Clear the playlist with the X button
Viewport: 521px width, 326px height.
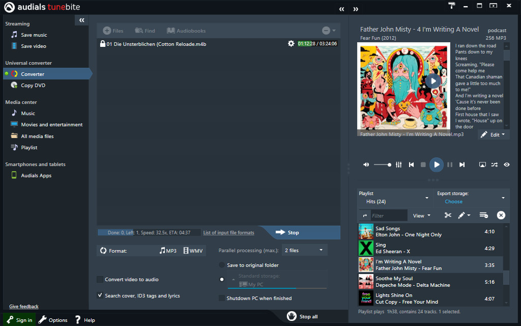point(501,215)
